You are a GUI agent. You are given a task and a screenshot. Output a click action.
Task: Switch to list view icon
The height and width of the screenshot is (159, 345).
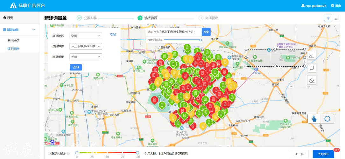[x=336, y=18]
